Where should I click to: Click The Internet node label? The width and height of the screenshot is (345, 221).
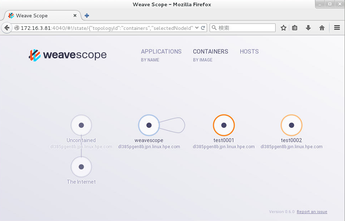[x=81, y=182]
